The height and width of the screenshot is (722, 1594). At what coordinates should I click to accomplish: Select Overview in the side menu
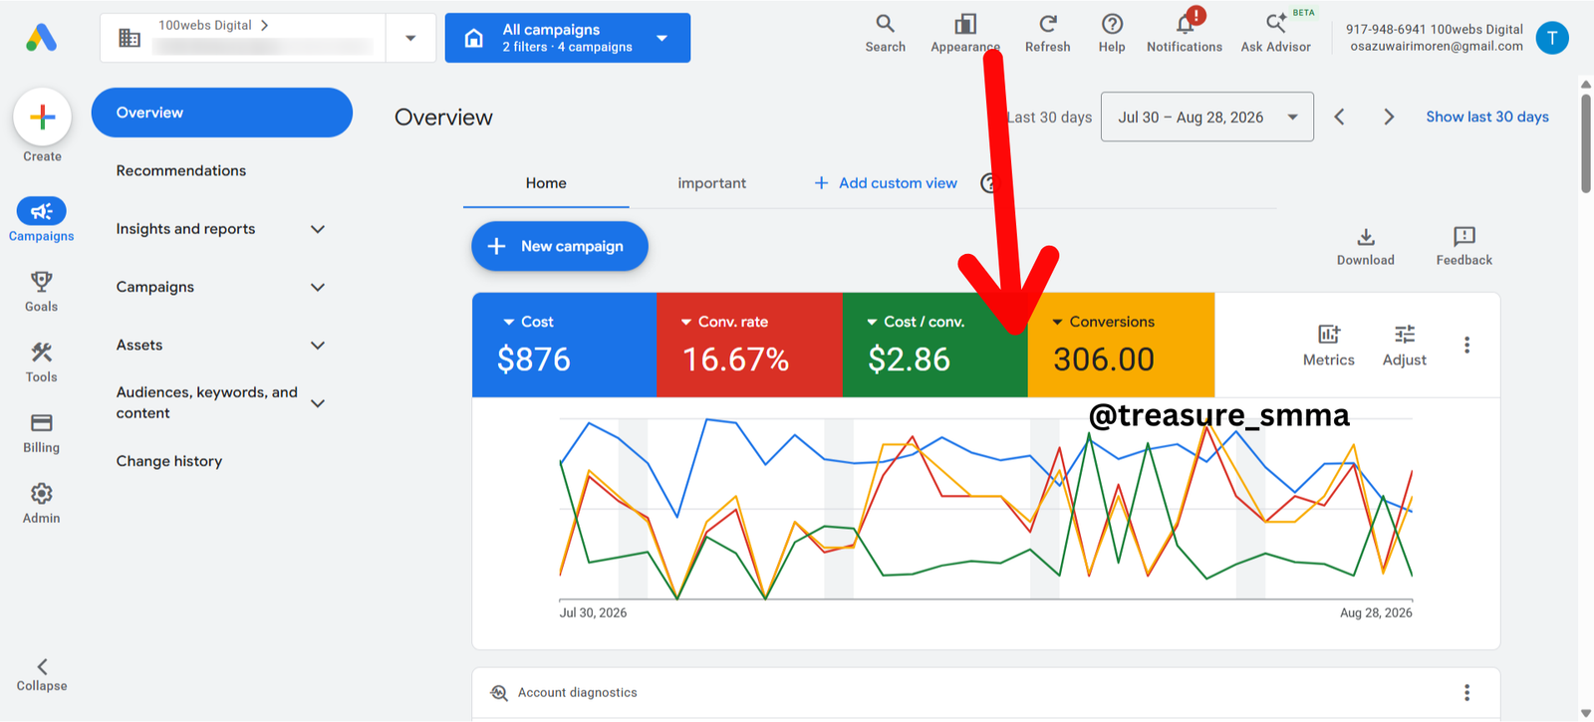click(222, 113)
